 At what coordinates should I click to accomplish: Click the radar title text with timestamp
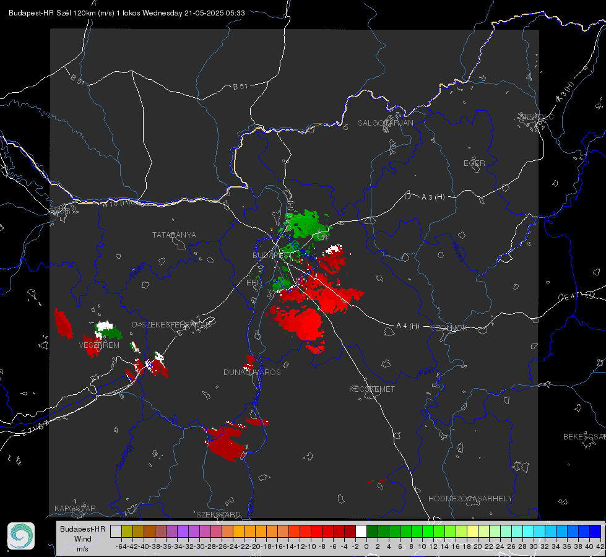pyautogui.click(x=127, y=13)
